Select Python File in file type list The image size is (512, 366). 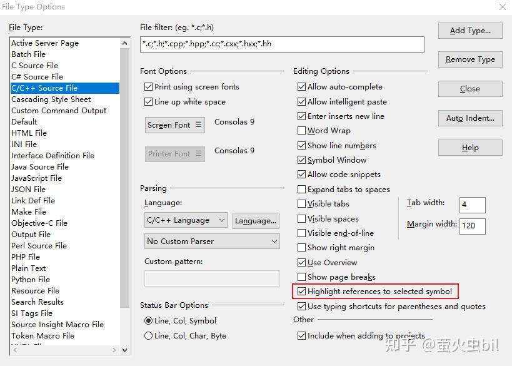click(x=31, y=280)
